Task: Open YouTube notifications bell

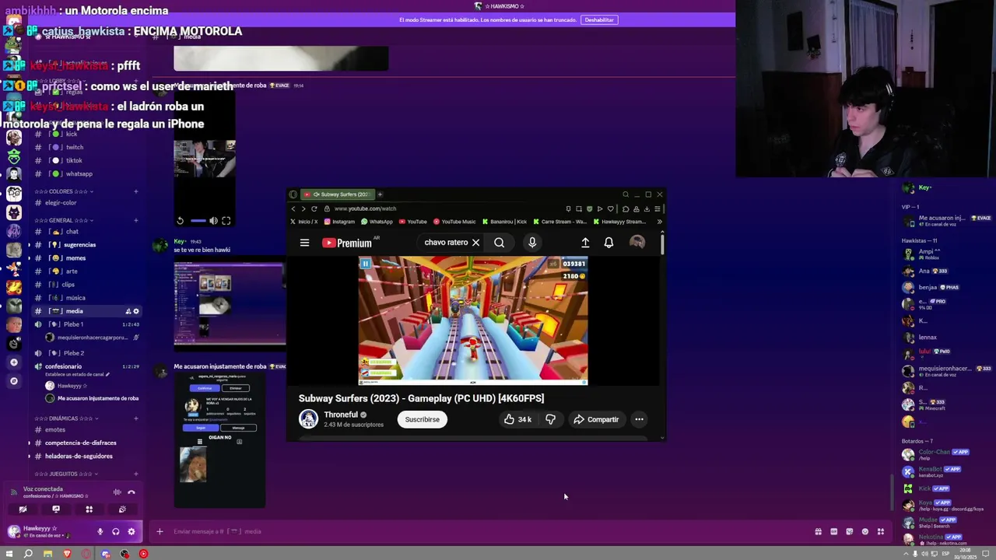Action: coord(608,243)
